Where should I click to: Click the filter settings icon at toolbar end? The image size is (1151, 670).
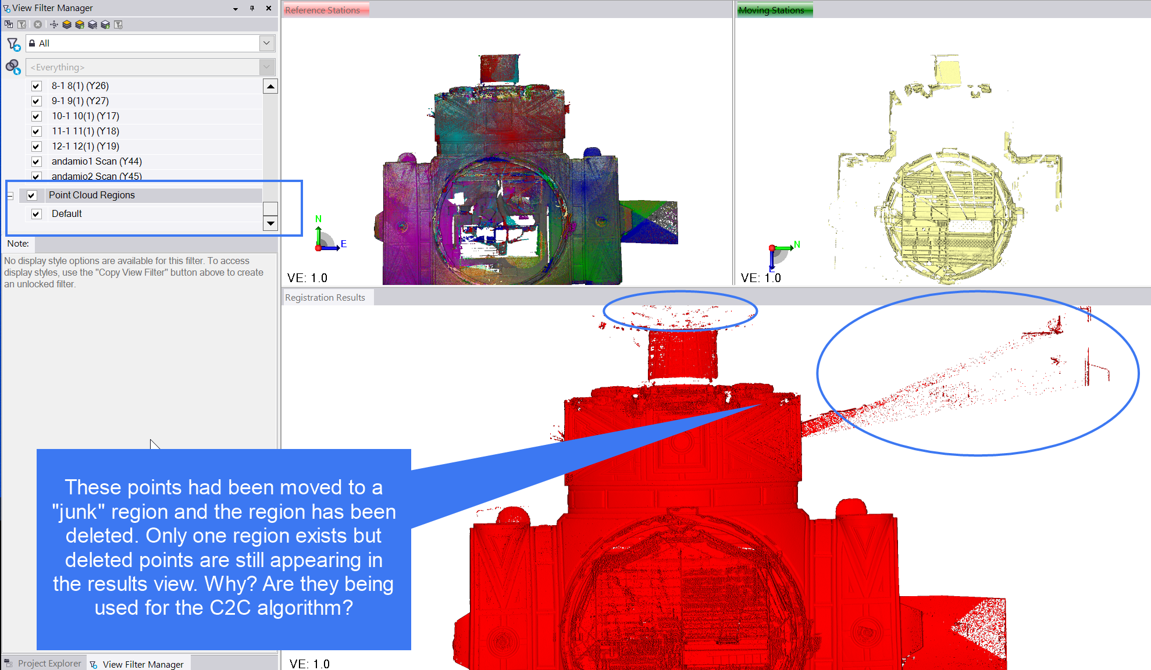[x=118, y=24]
